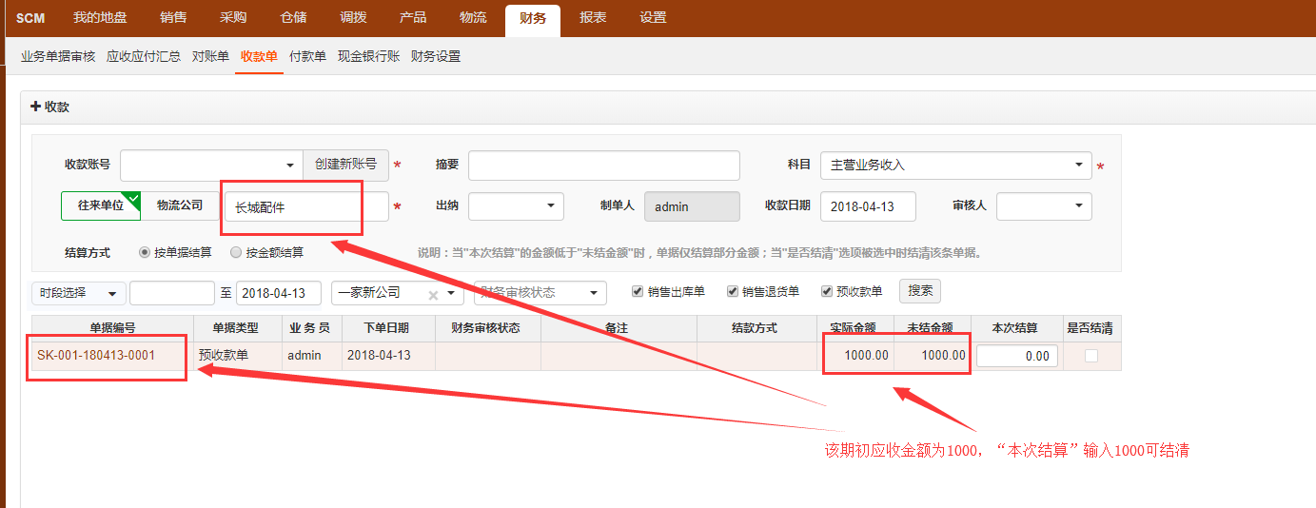Viewport: 1316px width, 508px height.
Task: Open the 财务审核状态 dropdown
Action: pos(540,293)
